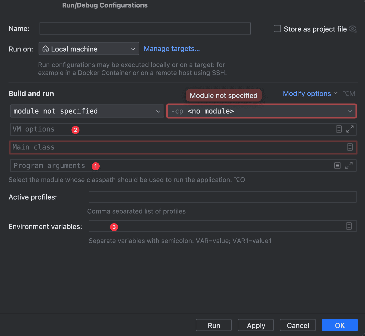Expand the -cp <no module> classpath dropdown
Image resolution: width=365 pixels, height=336 pixels.
coord(261,111)
